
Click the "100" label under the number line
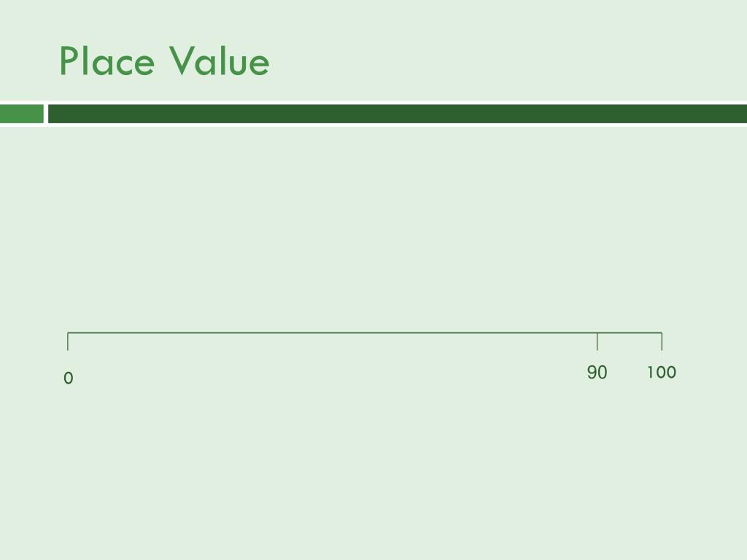coord(661,373)
